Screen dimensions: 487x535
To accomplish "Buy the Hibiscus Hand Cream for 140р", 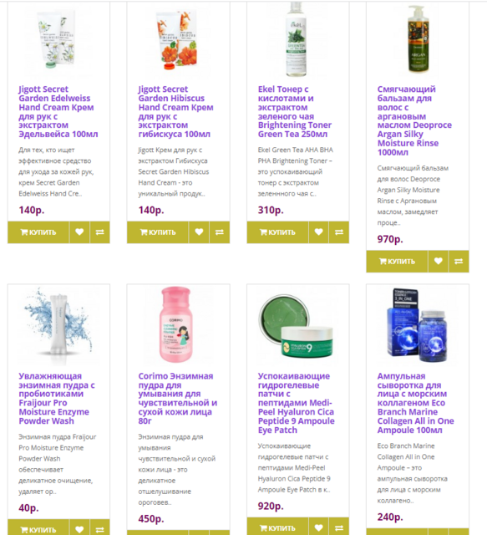I will 158,232.
